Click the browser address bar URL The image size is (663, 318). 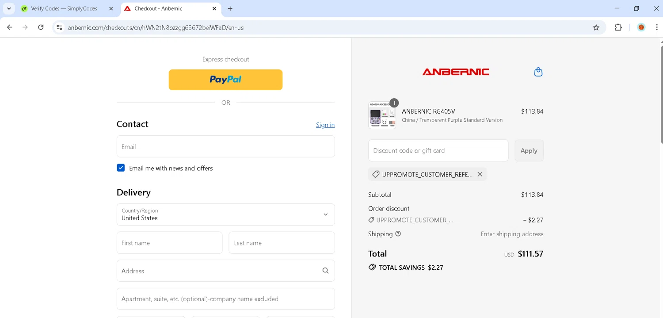[156, 27]
